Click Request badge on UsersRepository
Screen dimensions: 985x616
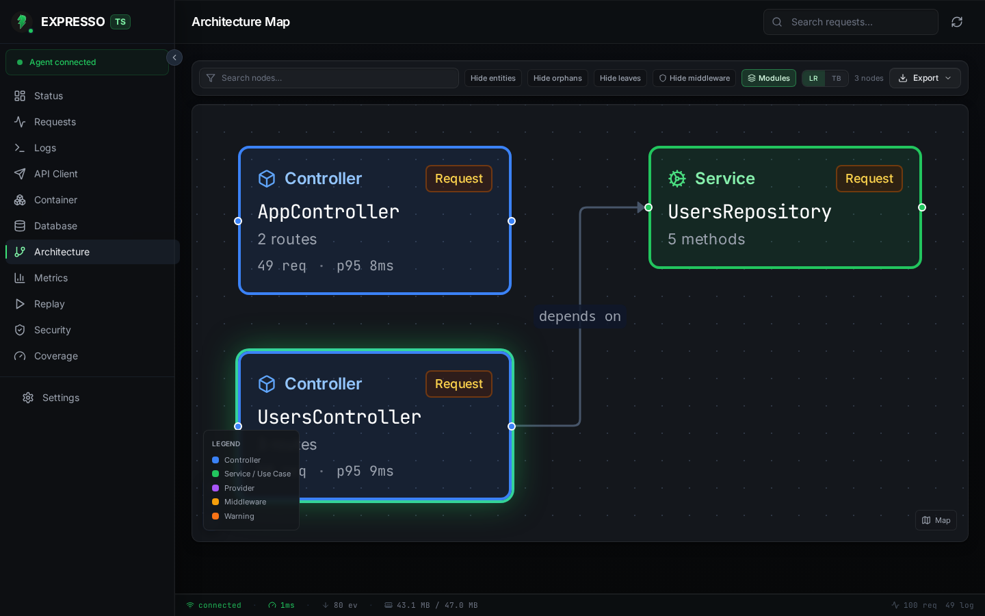(869, 179)
